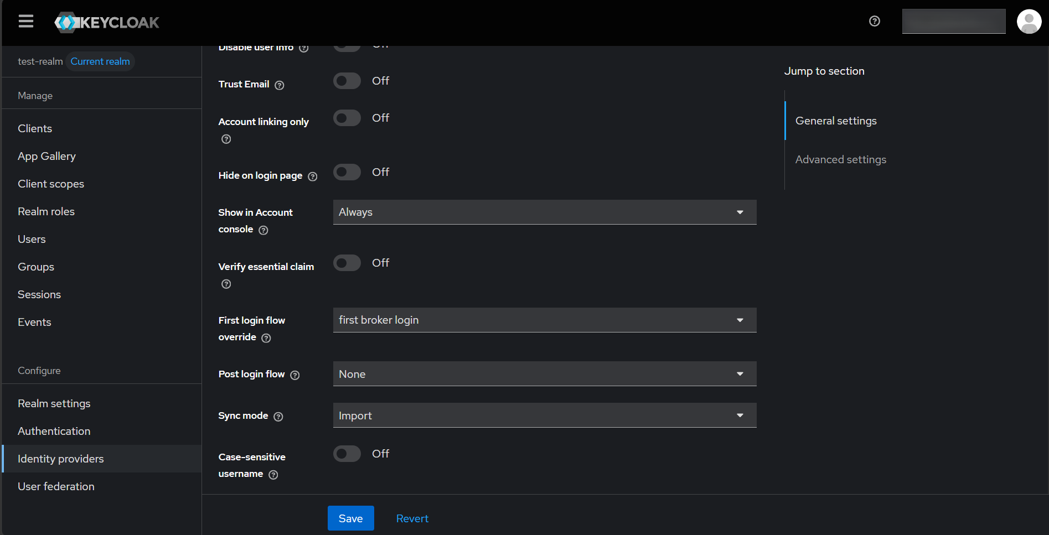Image resolution: width=1049 pixels, height=535 pixels.
Task: Open the user avatar menu
Action: [x=1029, y=22]
